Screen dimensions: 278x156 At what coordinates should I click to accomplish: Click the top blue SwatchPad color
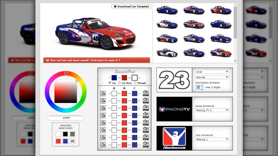[x=114, y=78]
